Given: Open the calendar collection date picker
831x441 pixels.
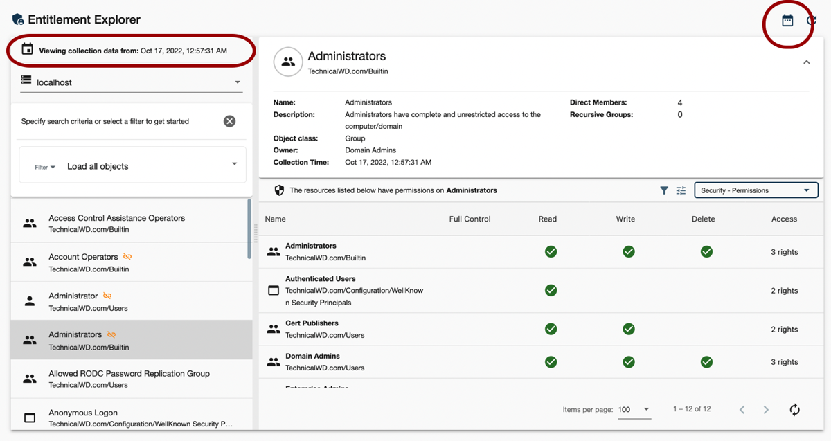Looking at the screenshot, I should point(787,21).
